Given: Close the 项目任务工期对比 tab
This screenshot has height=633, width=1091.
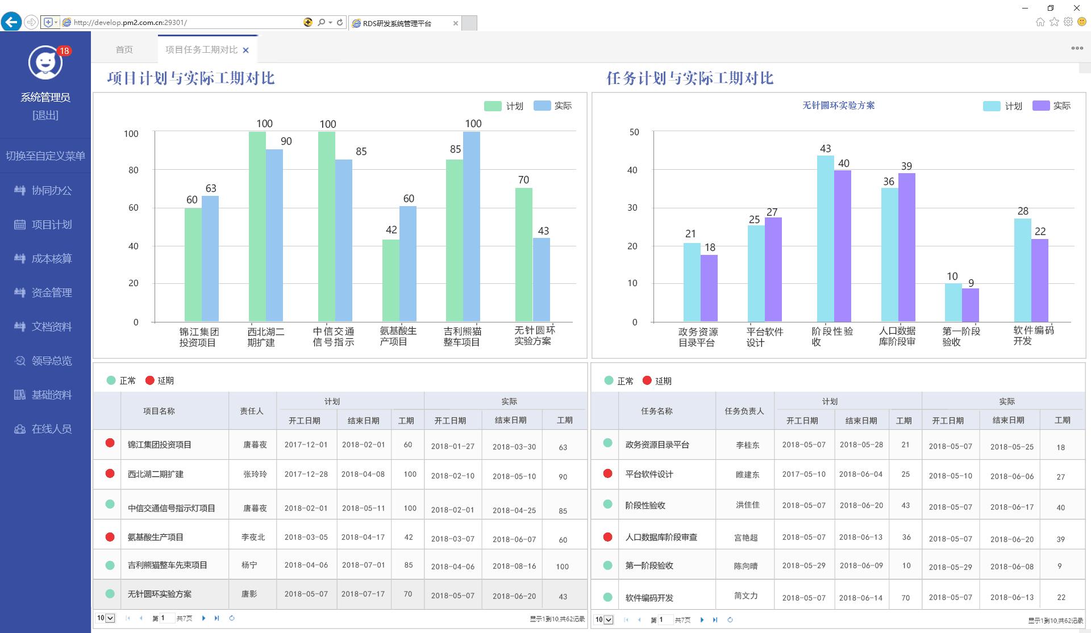Looking at the screenshot, I should (245, 51).
